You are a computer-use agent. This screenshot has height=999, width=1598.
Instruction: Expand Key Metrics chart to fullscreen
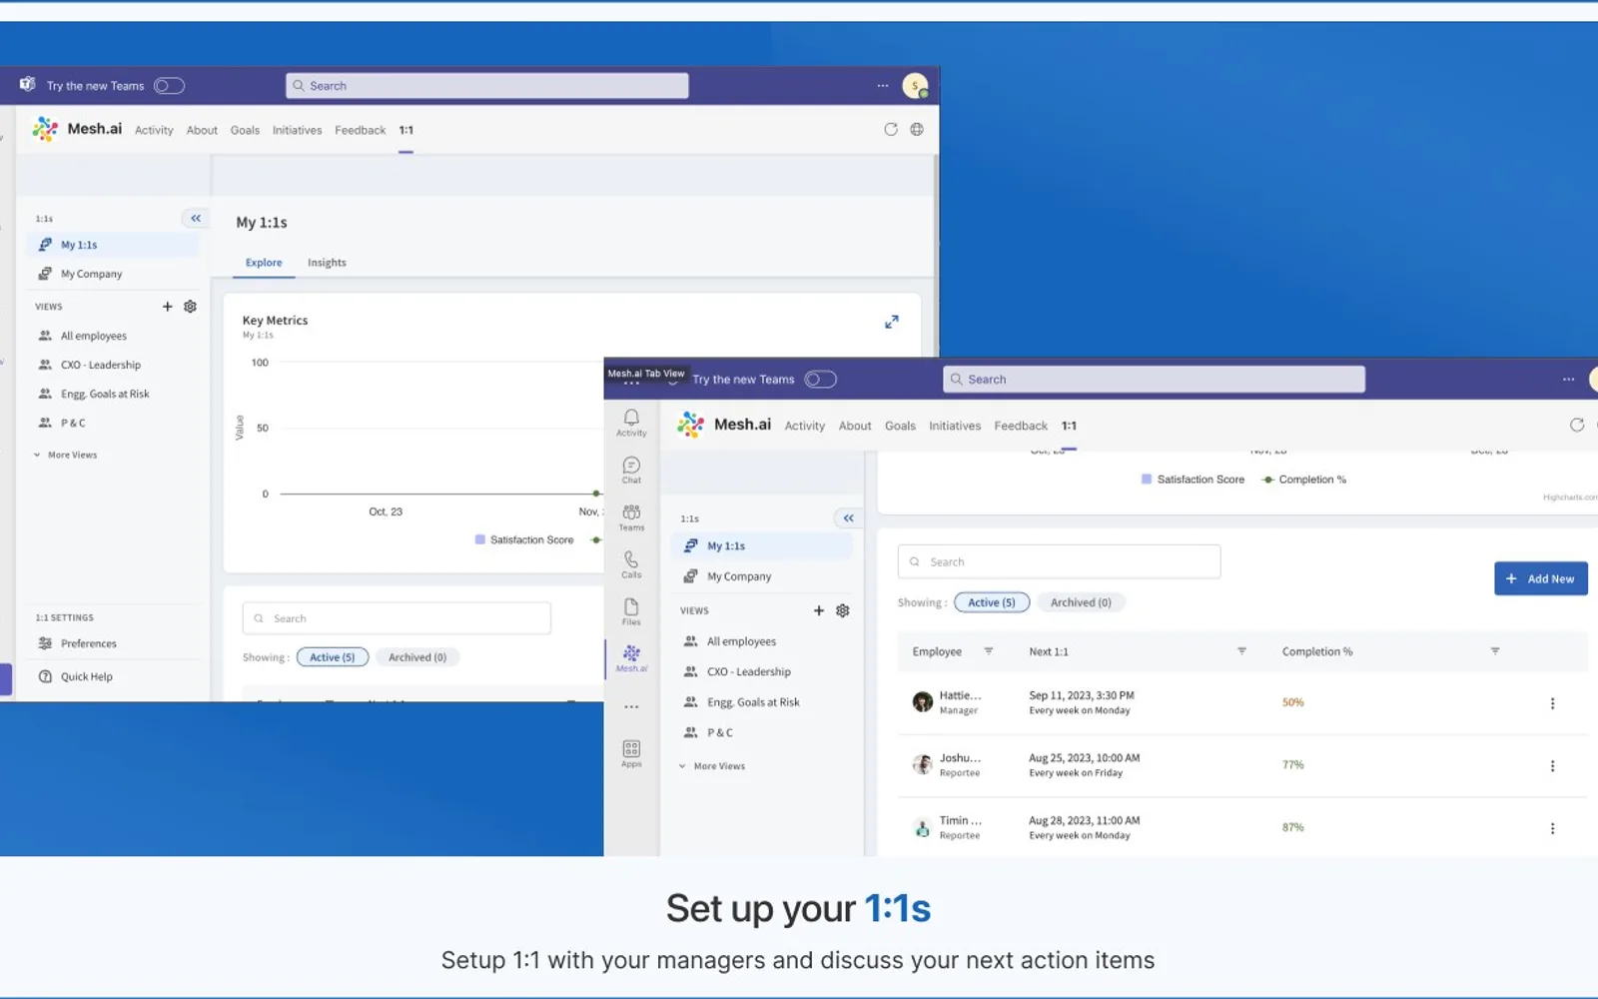[x=892, y=322]
